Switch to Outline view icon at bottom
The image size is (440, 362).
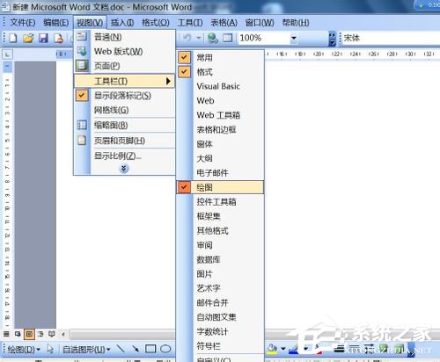(x=40, y=334)
